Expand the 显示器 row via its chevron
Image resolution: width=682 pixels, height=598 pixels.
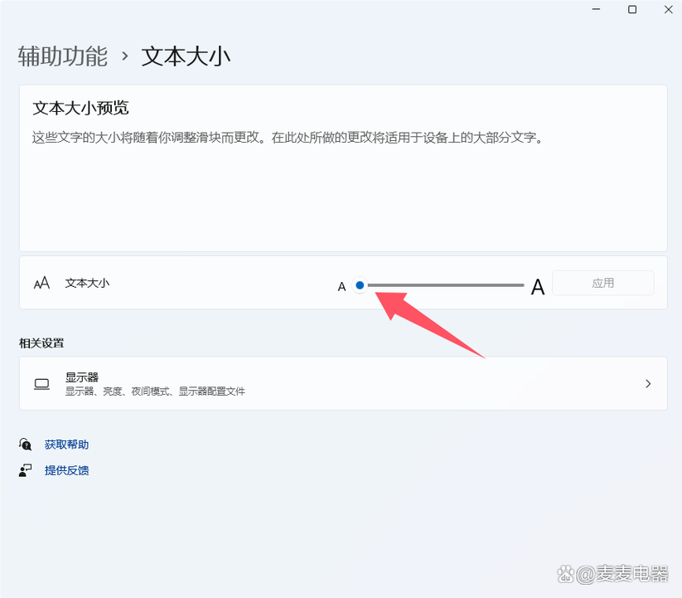coord(648,383)
